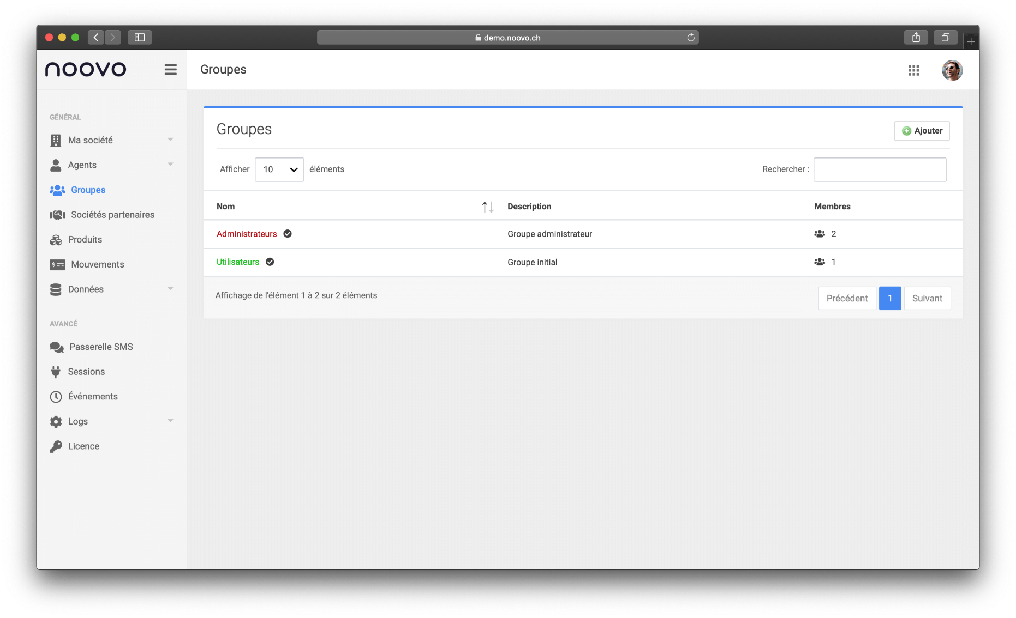Click the checkmark badge next to Utilisateurs
1016x618 pixels.
pyautogui.click(x=270, y=262)
